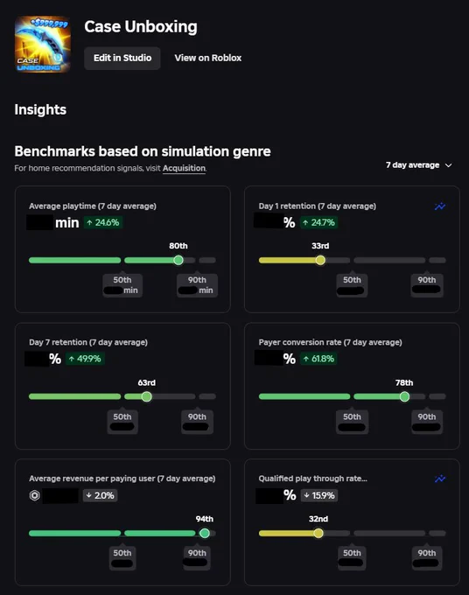469x595 pixels.
Task: Select the 63rd percentile dot on Day 7 retention
Action: click(x=146, y=396)
